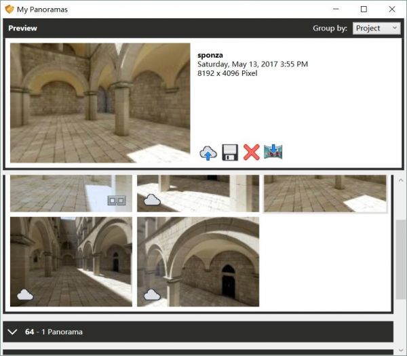Image resolution: width=407 pixels, height=356 pixels.
Task: Select the thumbnail with the VR goggles badge
Action: click(x=71, y=193)
